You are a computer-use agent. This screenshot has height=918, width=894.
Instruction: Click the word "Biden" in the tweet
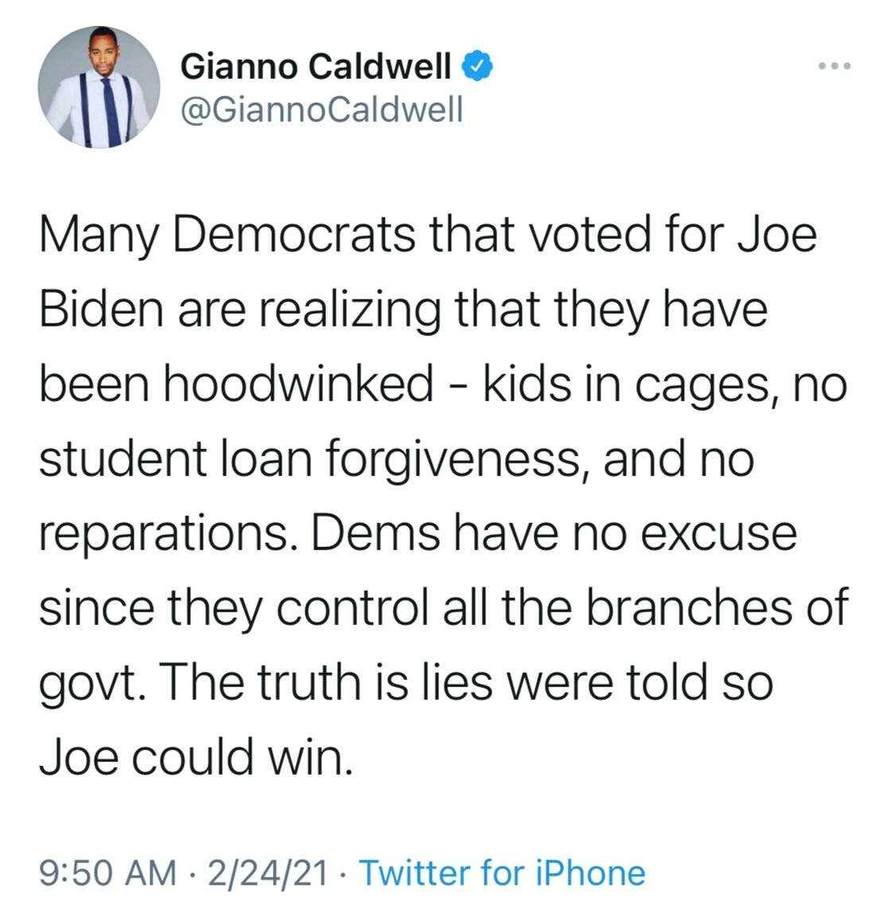tap(101, 310)
